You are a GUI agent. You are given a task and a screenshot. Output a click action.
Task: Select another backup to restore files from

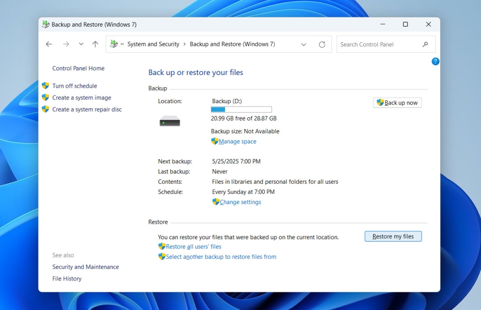point(221,257)
